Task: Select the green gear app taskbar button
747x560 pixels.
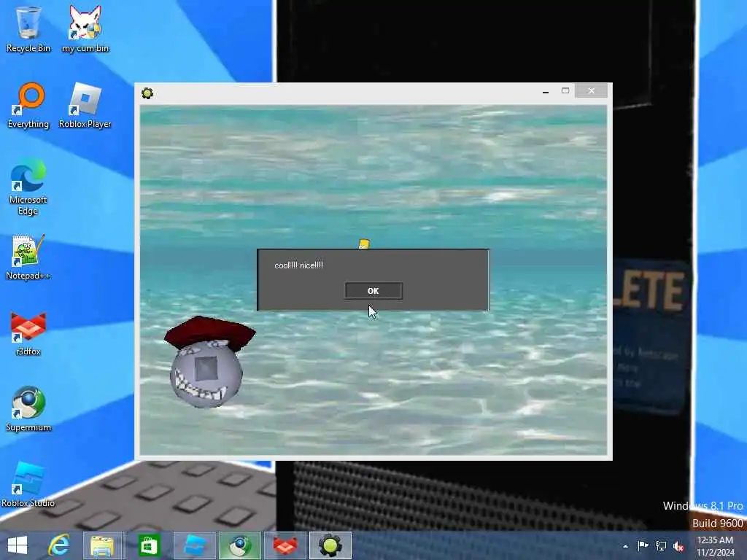Action: pos(330,545)
